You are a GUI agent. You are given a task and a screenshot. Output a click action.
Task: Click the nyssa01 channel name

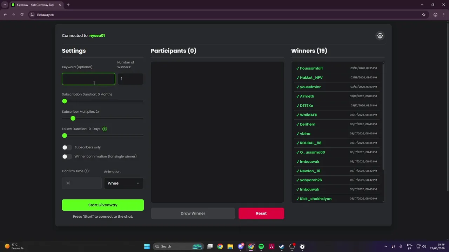(x=97, y=36)
